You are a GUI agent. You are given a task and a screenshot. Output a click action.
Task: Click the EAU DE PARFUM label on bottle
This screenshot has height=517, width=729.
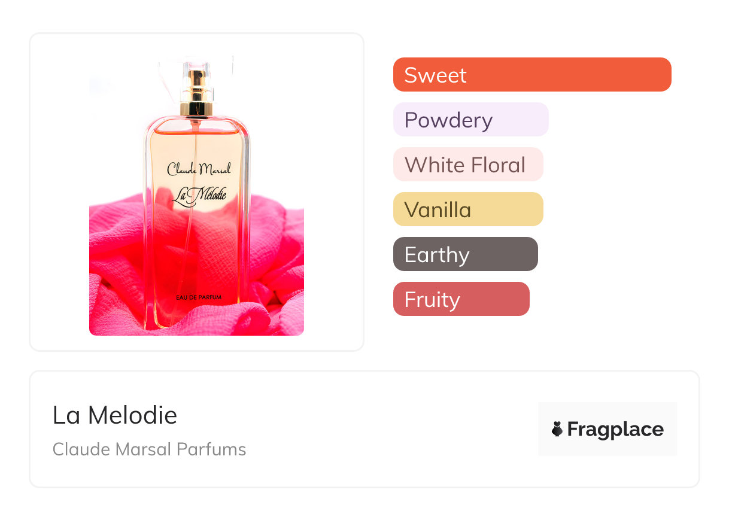pyautogui.click(x=200, y=297)
